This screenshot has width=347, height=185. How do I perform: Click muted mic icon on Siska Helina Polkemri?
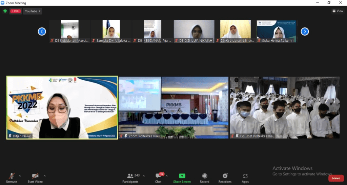pyautogui.click(x=259, y=41)
